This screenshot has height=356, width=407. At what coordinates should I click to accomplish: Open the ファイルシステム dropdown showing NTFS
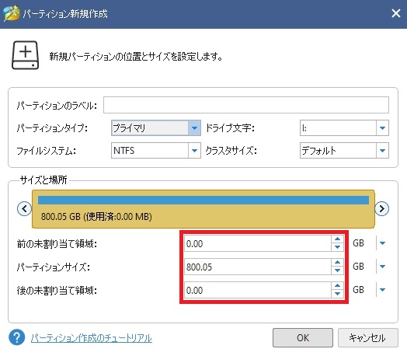pyautogui.click(x=156, y=150)
